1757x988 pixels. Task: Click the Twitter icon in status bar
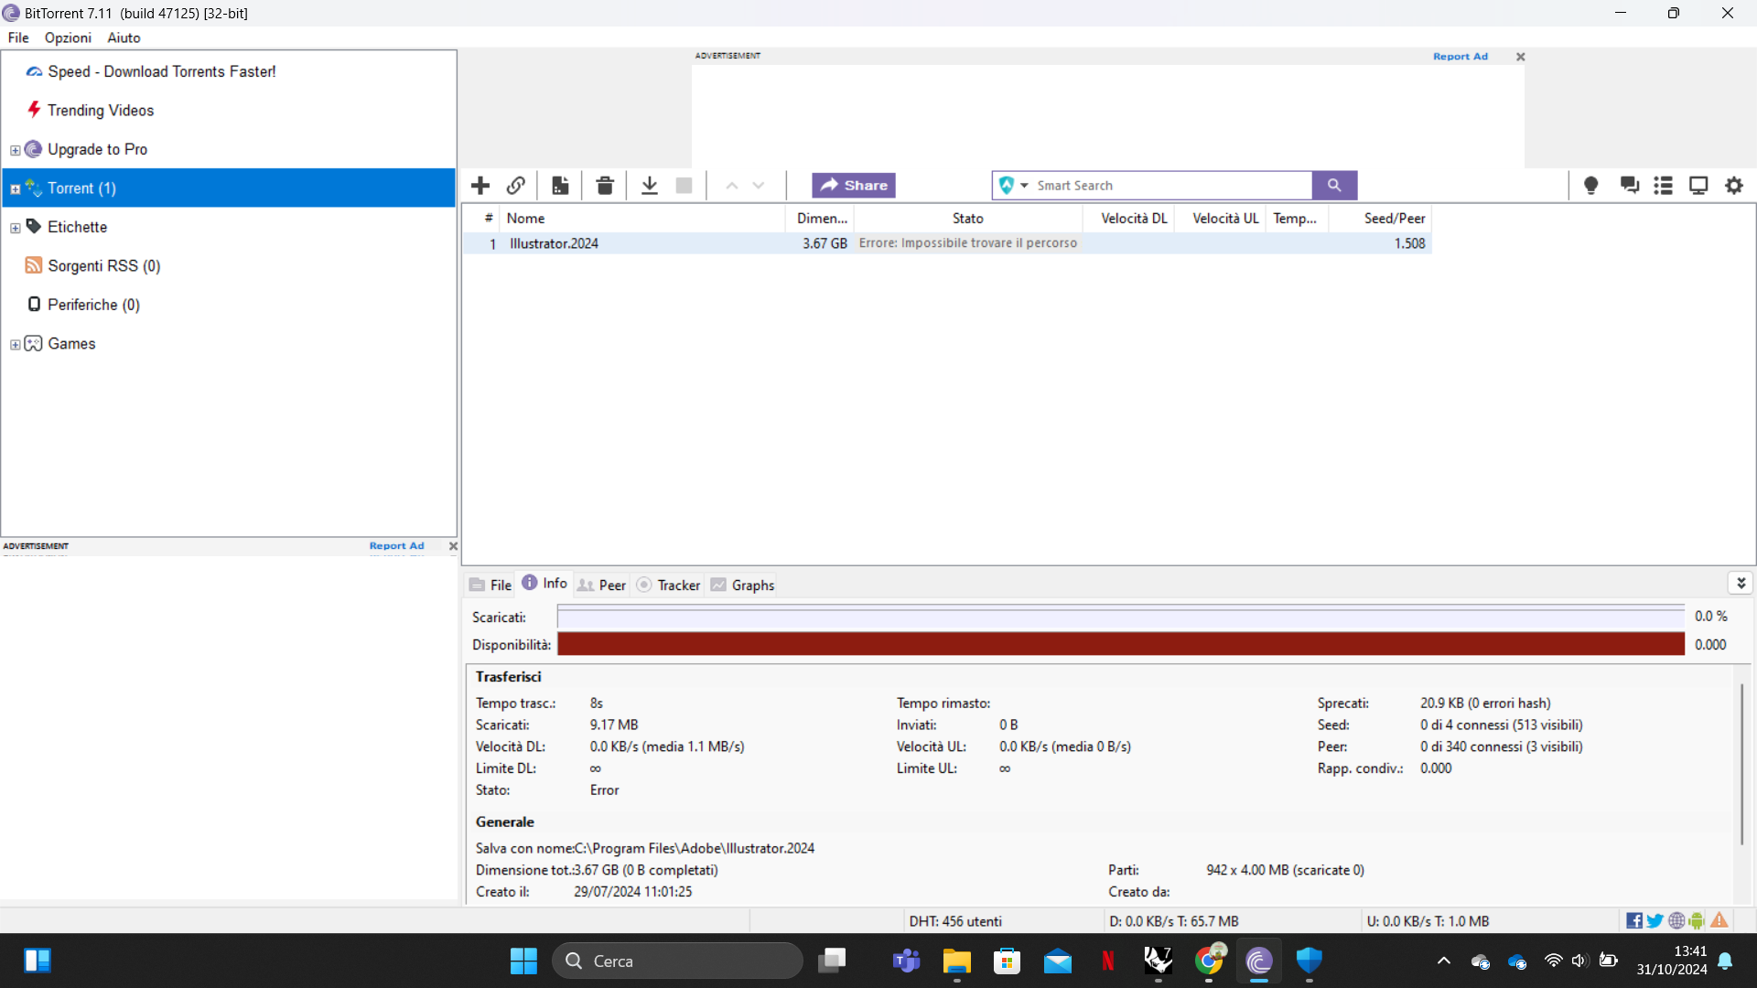point(1655,921)
